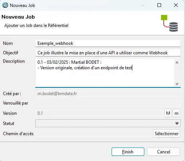Click the Créé par email field
Image resolution: width=185 pixels, height=161 pixels.
[x=108, y=94]
